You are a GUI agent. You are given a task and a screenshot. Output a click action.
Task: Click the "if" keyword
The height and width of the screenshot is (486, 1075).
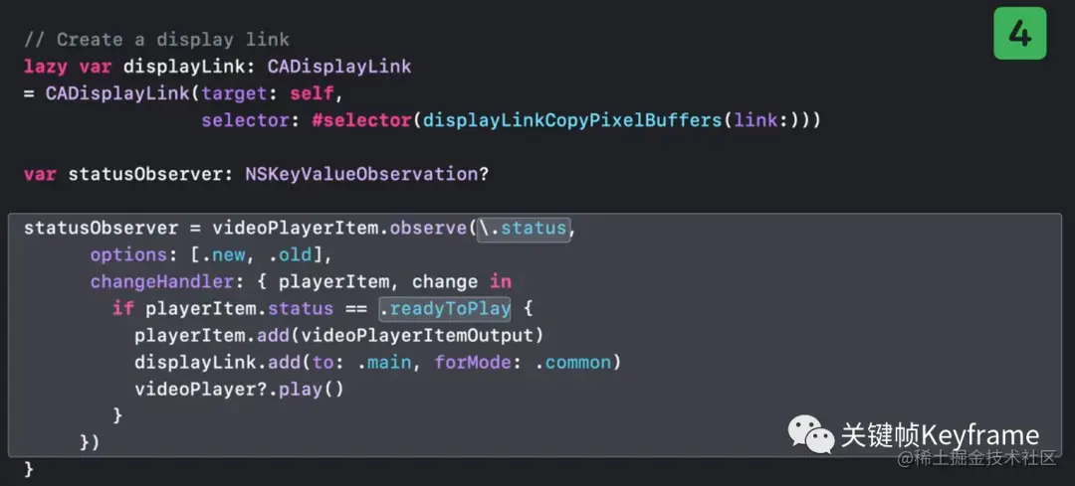pos(122,309)
